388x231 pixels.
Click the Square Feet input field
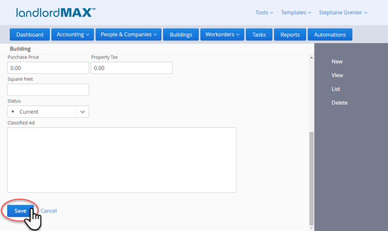48,89
